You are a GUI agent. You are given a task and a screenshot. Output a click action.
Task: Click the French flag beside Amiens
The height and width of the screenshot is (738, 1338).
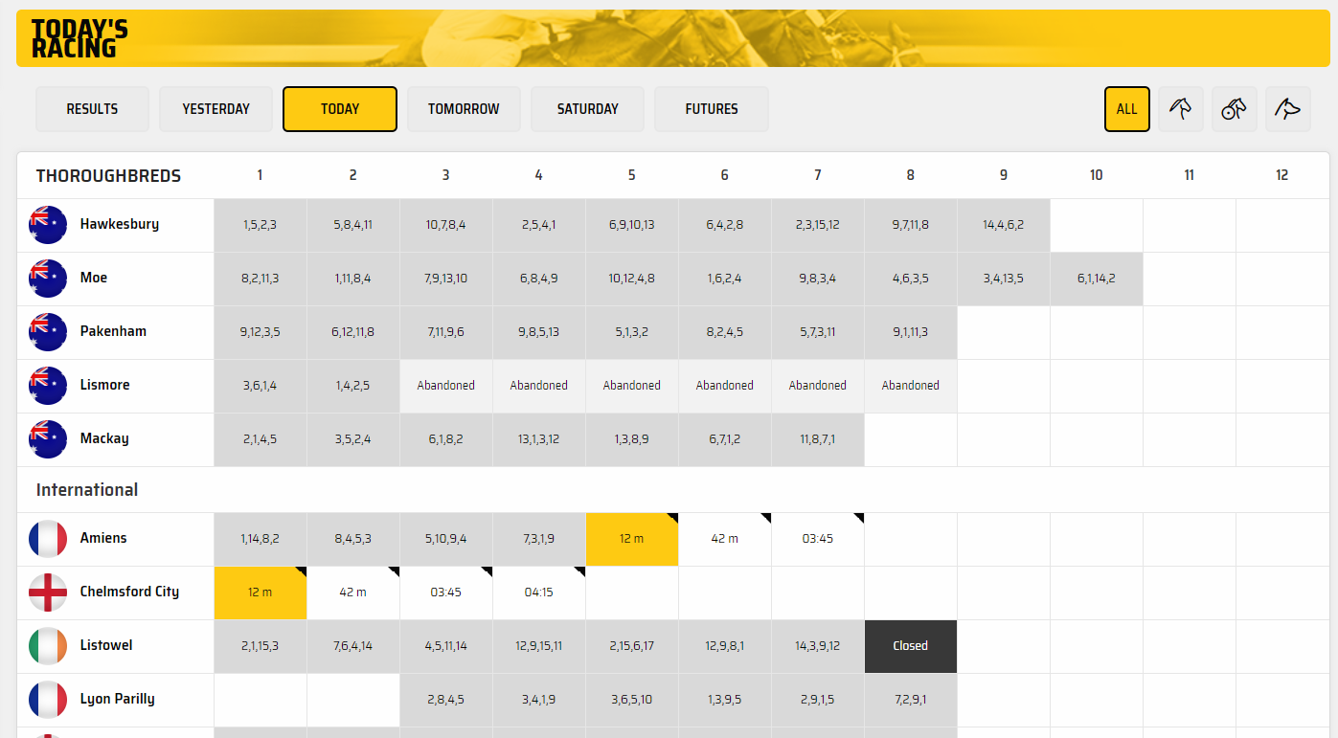48,539
